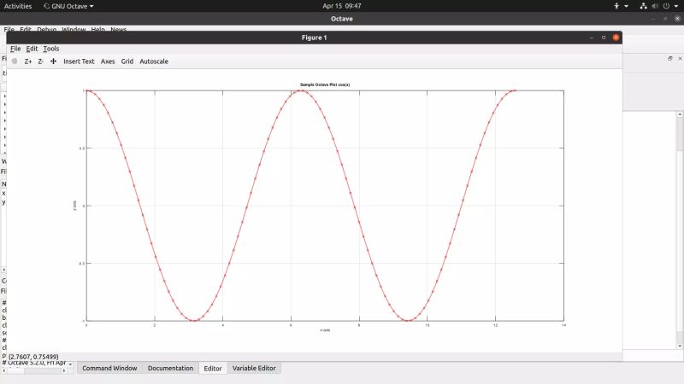Click Autoscale in the figure toolbar
This screenshot has width=684, height=384.
click(154, 61)
